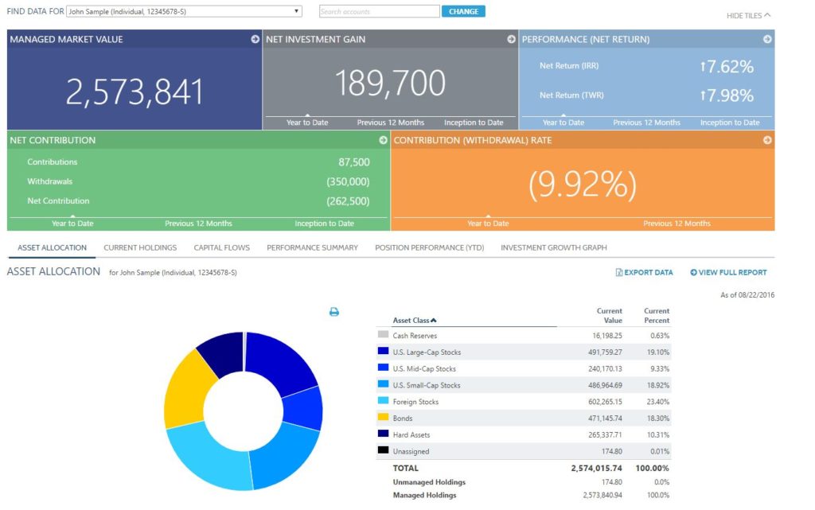Click the 2,573,841 managed market value
The height and width of the screenshot is (510, 815).
134,92
